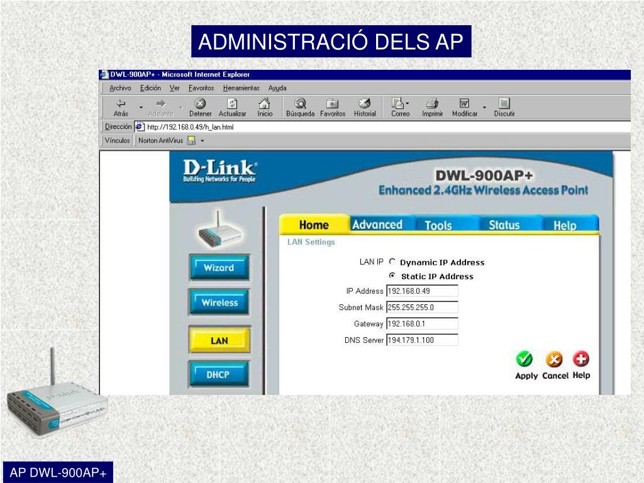Open the Edición menu
644x483 pixels.
point(150,88)
